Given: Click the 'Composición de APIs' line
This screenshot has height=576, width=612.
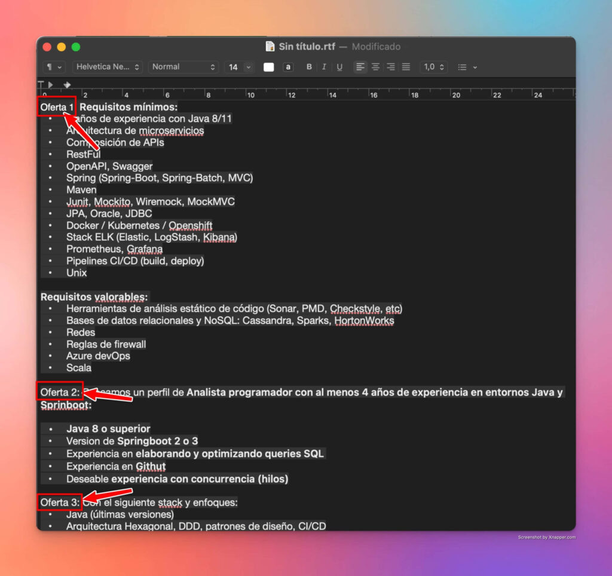Looking at the screenshot, I should pos(115,142).
